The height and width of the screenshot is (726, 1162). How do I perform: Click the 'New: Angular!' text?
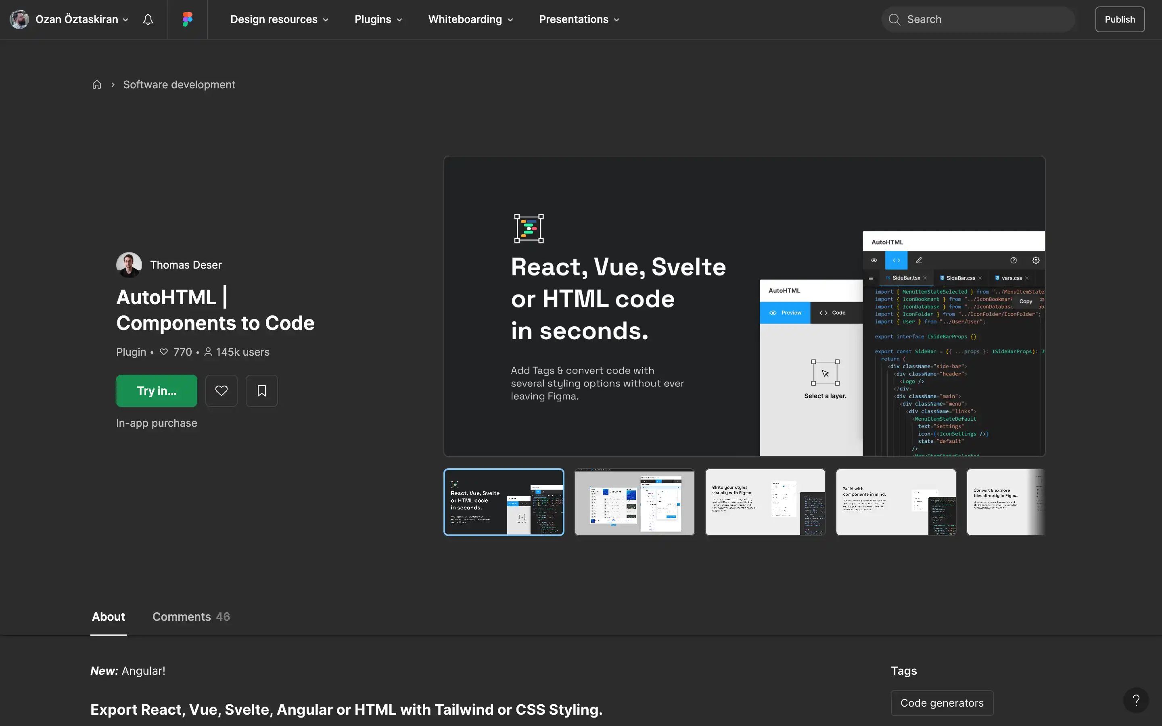(x=128, y=671)
